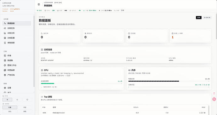The width and height of the screenshot is (217, 115).
Task: Open the 终端 sidebar item
Action: point(17,55)
